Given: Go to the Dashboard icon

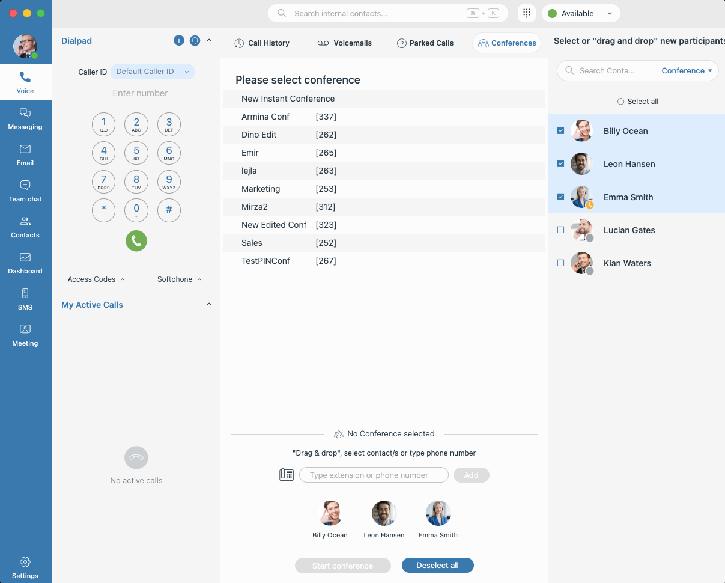Looking at the screenshot, I should pos(25,263).
